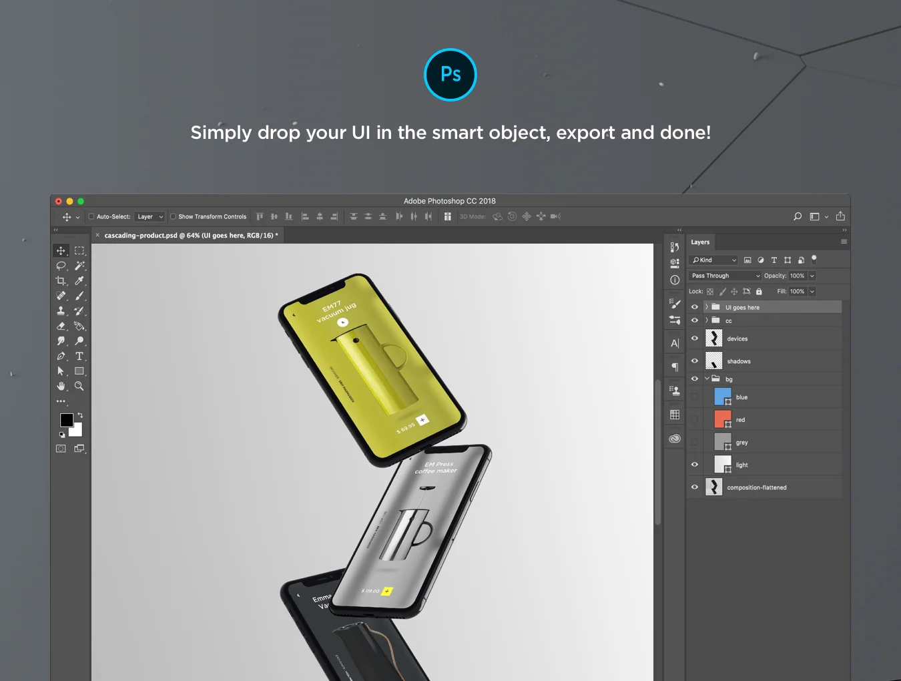Viewport: 901px width, 681px height.
Task: Show the red background layer
Action: click(x=694, y=420)
